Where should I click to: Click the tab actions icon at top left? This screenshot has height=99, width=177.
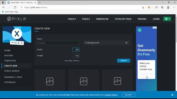pos(3,2)
